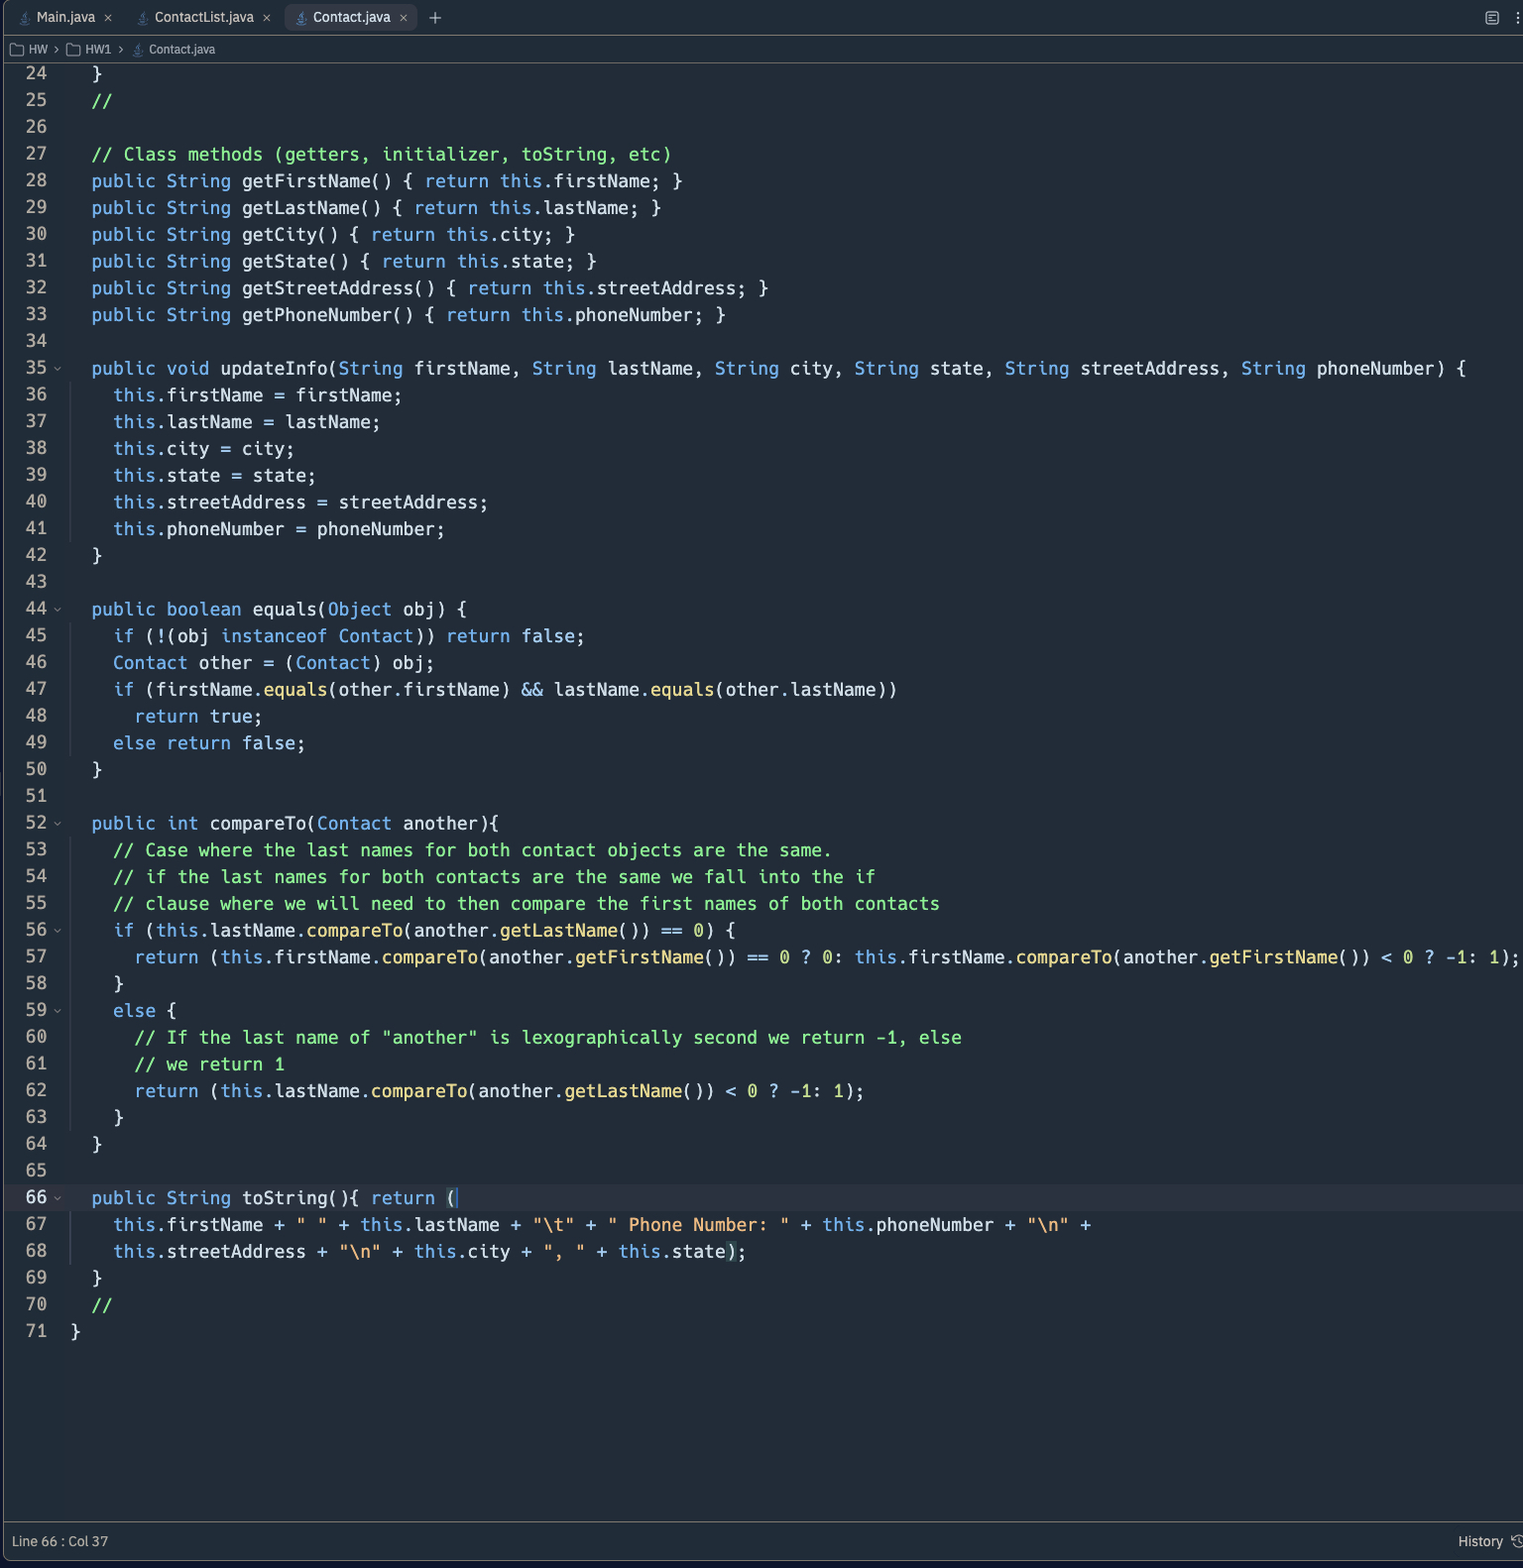Click '// we return 1' comment on line 61

pos(209,1064)
